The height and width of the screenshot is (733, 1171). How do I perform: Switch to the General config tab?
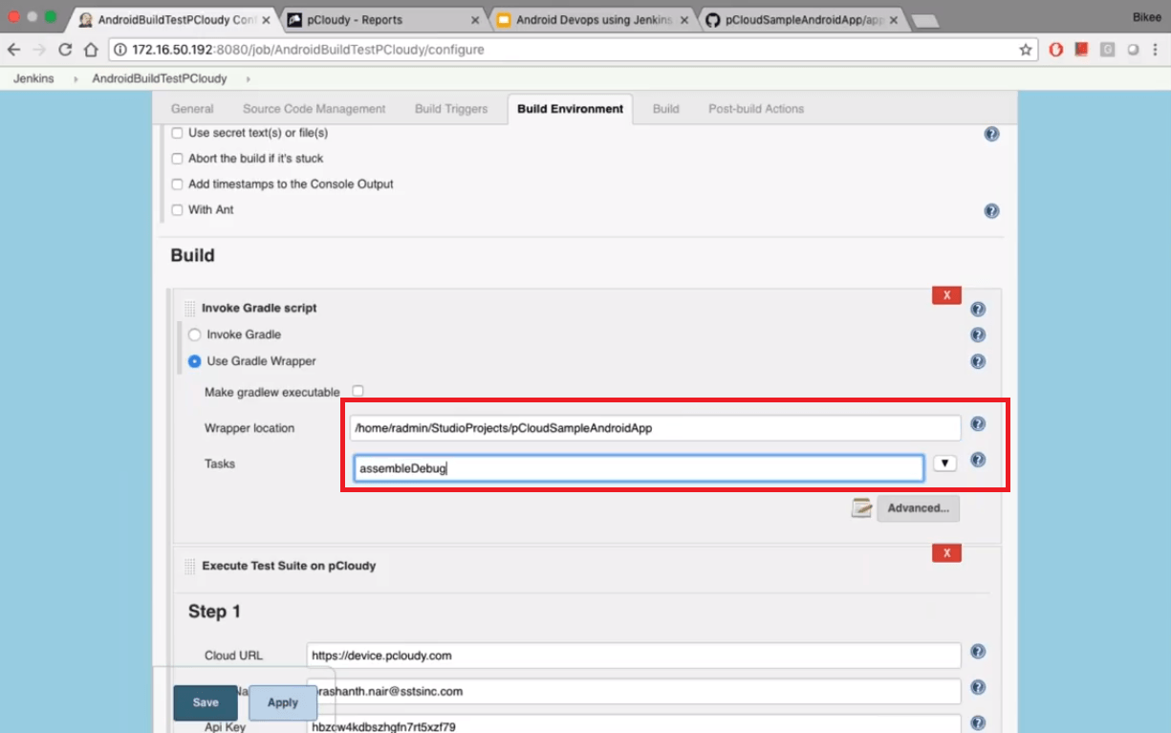pyautogui.click(x=192, y=109)
